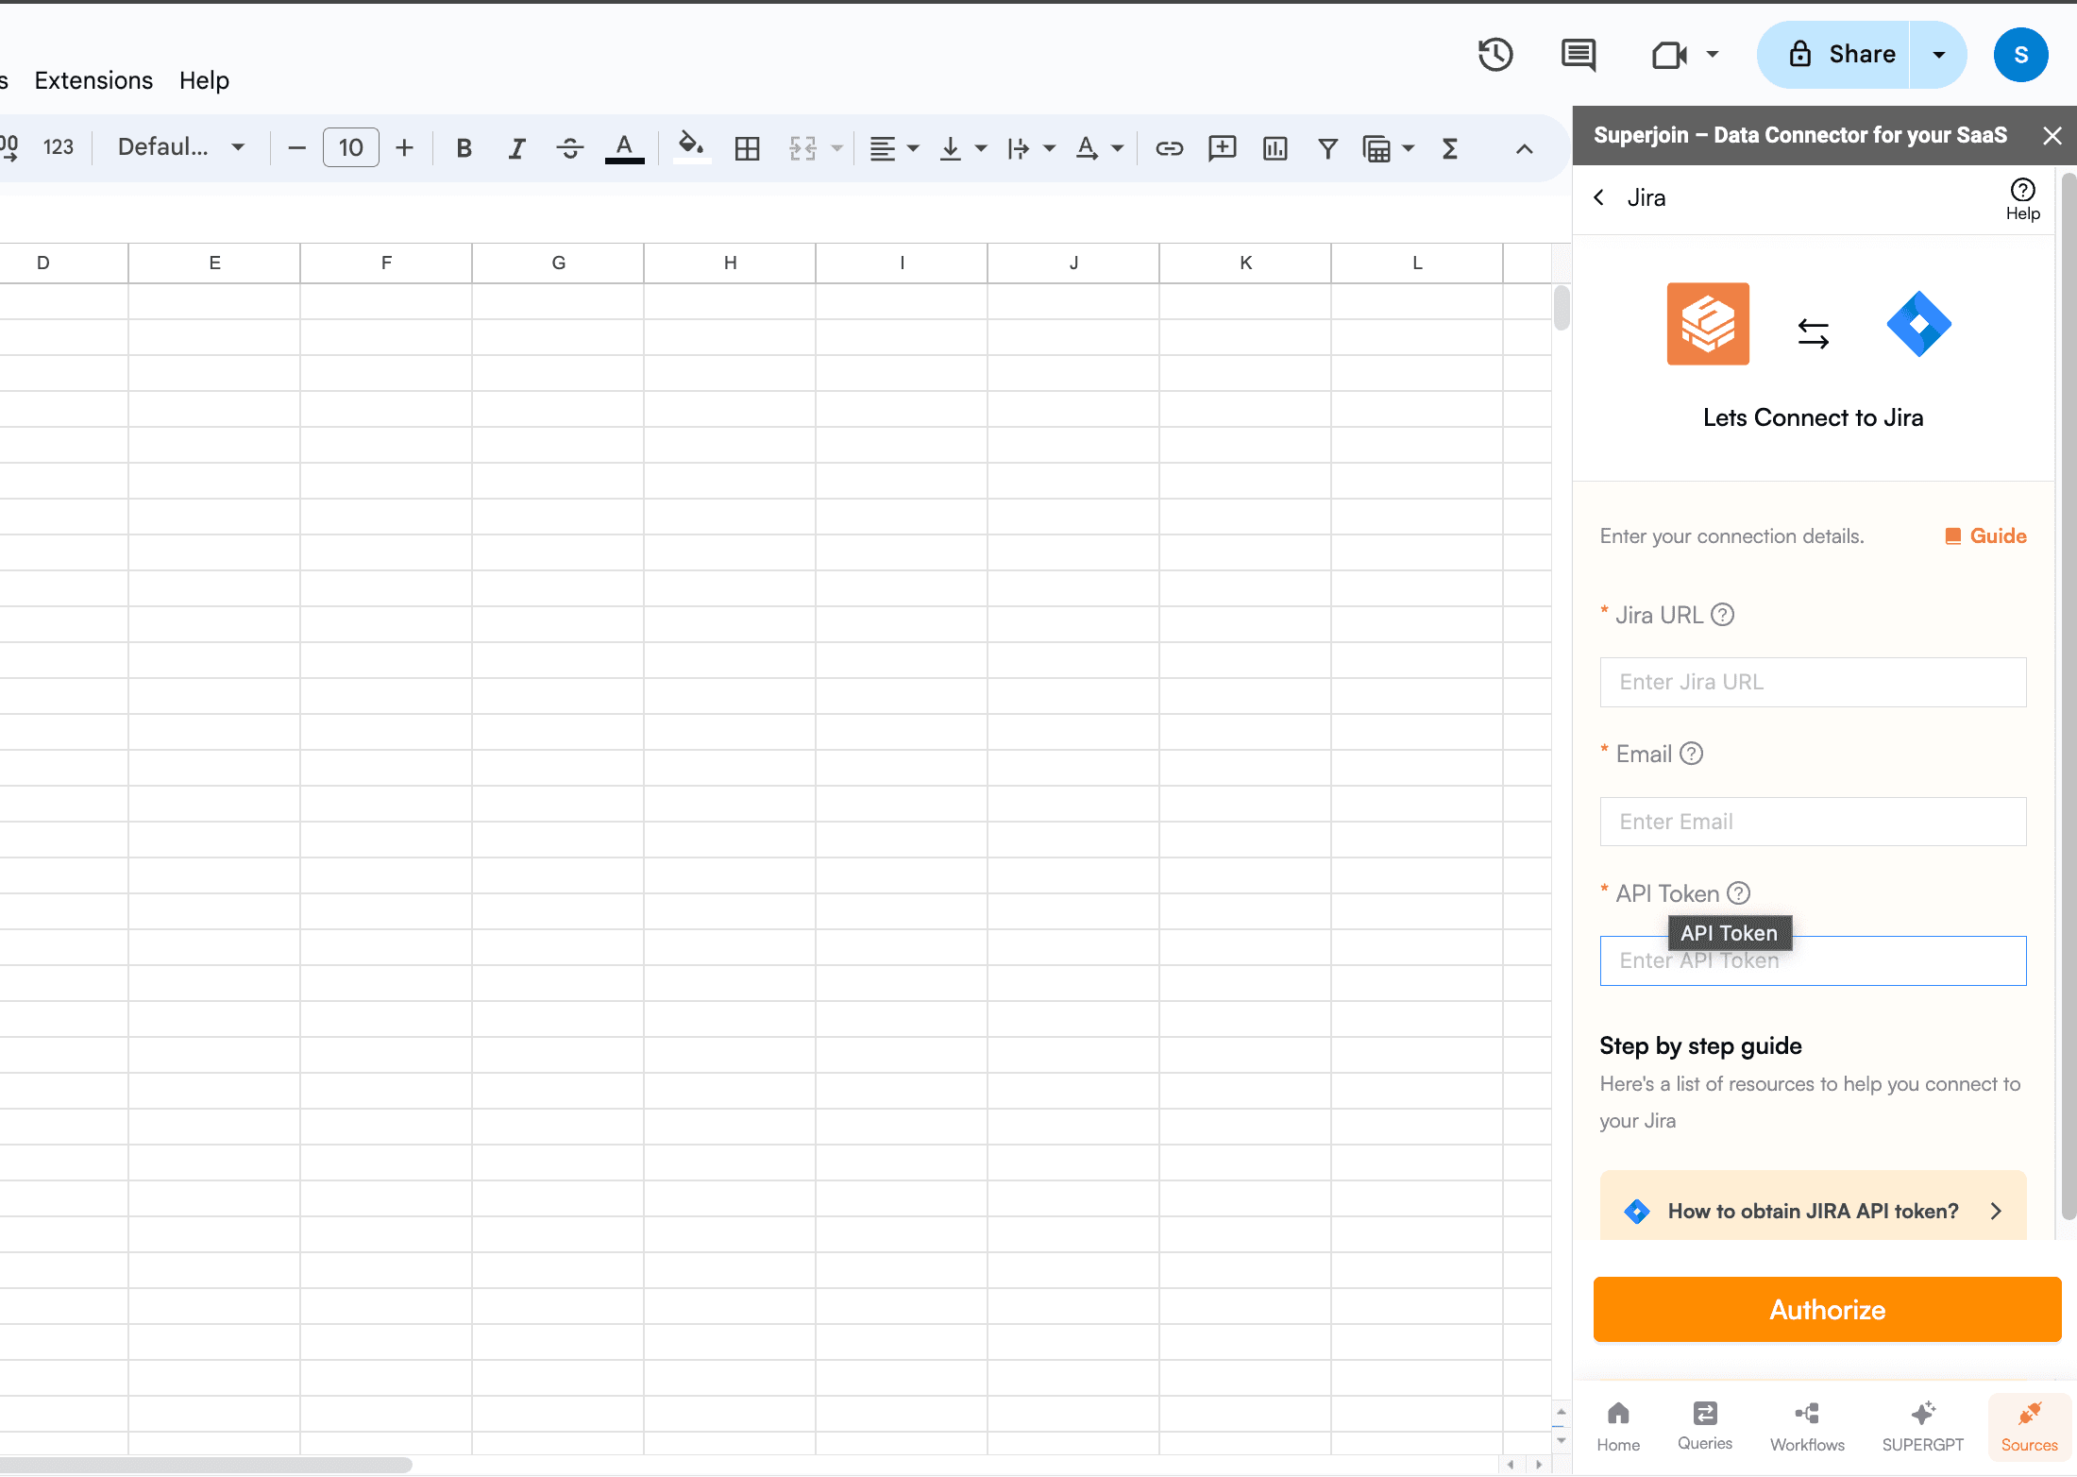Click the back arrow to Jira connector
The image size is (2077, 1477).
tap(1601, 196)
